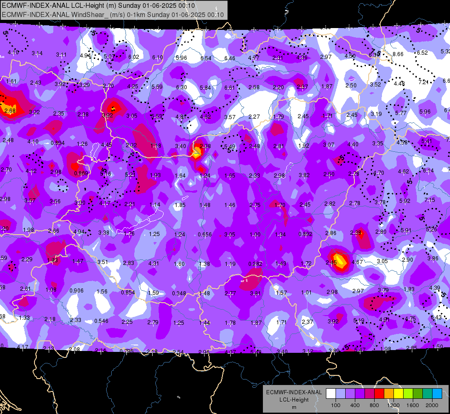Click the wind shear value 0.892

tap(305, 234)
